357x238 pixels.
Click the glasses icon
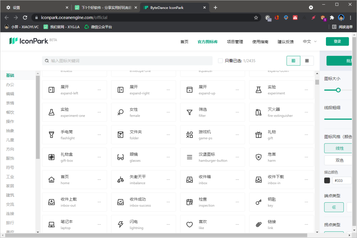click(x=121, y=157)
